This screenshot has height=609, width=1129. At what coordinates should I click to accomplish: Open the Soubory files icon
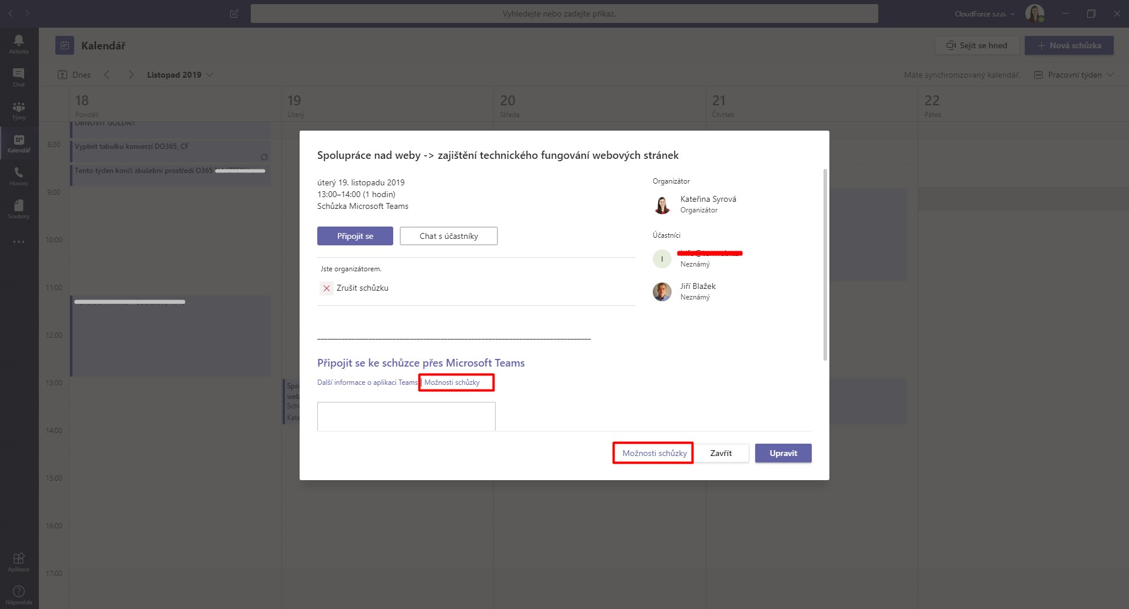(19, 209)
